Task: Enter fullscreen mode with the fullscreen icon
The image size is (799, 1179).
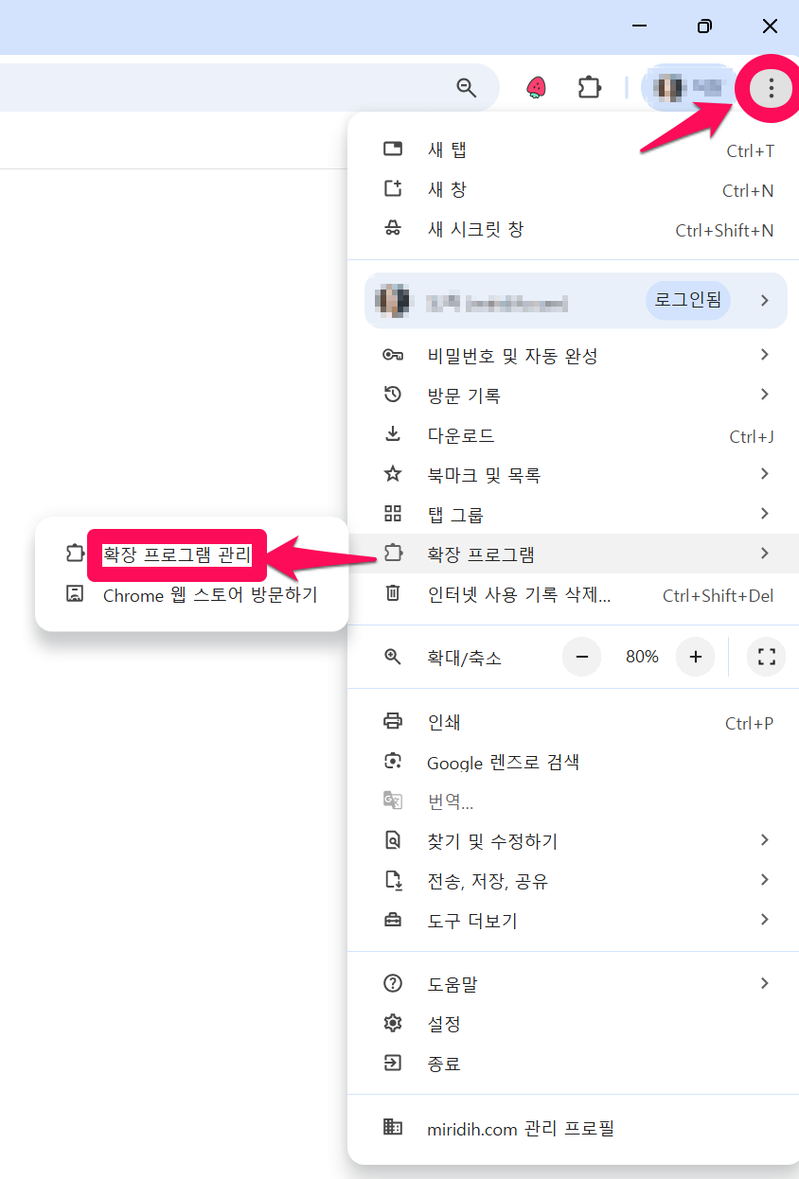Action: tap(767, 657)
